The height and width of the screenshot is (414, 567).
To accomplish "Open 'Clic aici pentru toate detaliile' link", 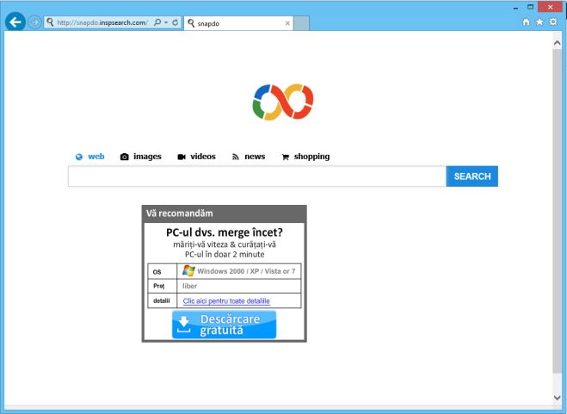I will [226, 301].
